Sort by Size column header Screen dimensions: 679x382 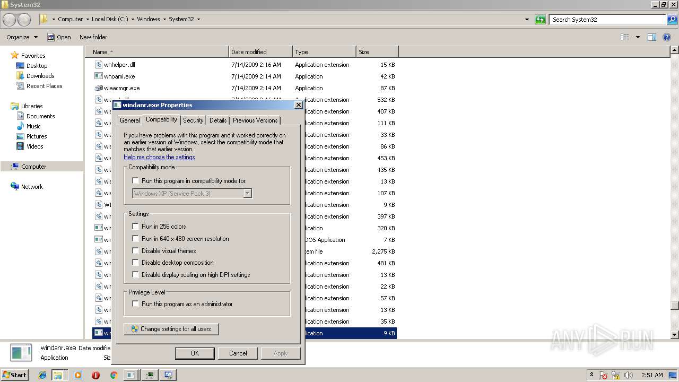tap(377, 52)
